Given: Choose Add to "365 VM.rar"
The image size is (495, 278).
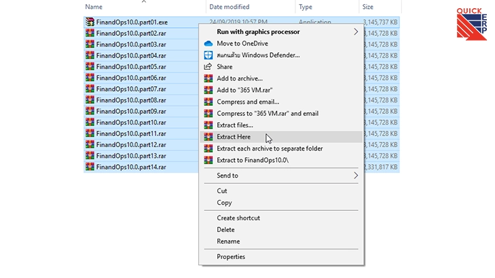Looking at the screenshot, I should pyautogui.click(x=281, y=90).
